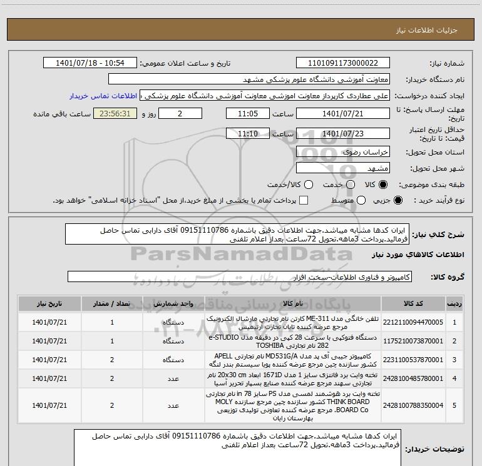Viewport: 482px width, 466px height.
Task: Select the جزیی purchase type radio
Action: click(397, 200)
